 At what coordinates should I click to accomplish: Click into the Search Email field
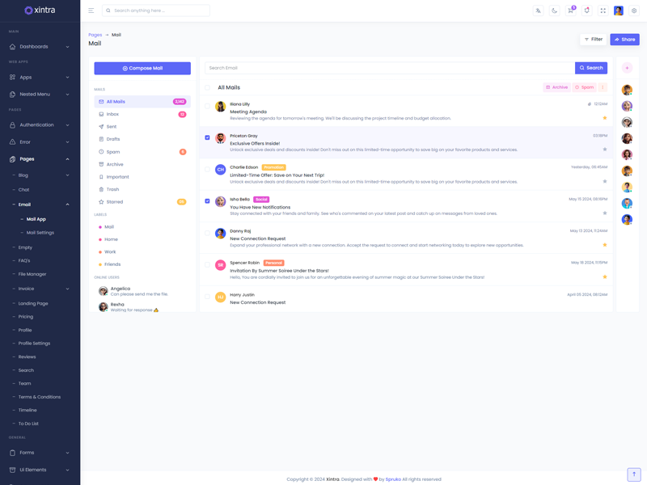pyautogui.click(x=388, y=68)
